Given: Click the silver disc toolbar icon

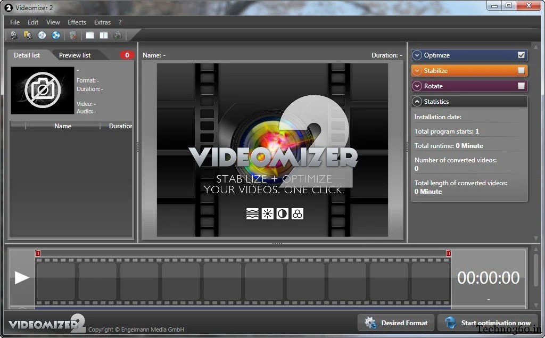Looking at the screenshot, I should tap(42, 35).
